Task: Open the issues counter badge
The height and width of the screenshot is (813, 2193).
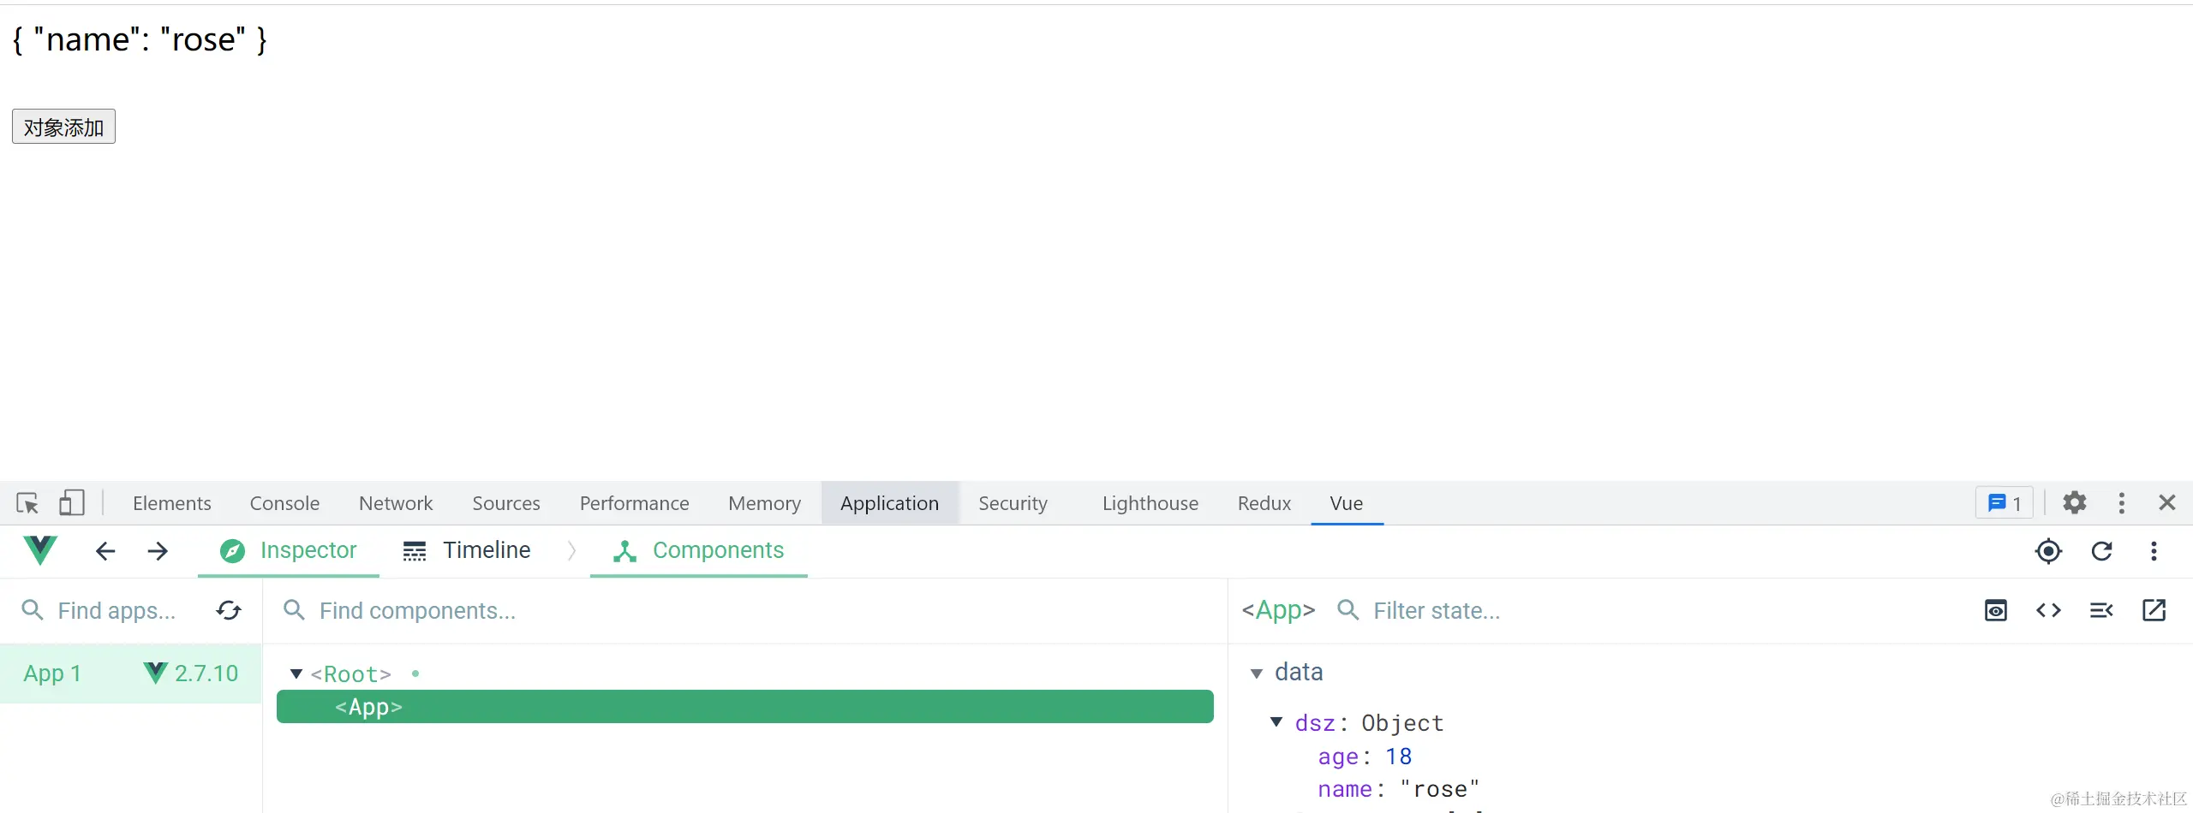Action: pyautogui.click(x=2004, y=503)
